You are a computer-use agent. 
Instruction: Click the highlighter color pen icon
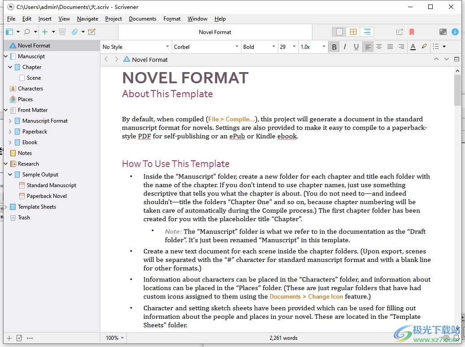pyautogui.click(x=424, y=47)
